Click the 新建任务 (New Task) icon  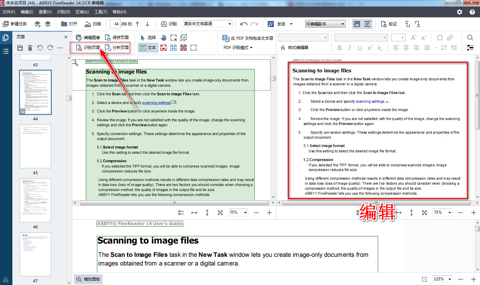(6, 24)
